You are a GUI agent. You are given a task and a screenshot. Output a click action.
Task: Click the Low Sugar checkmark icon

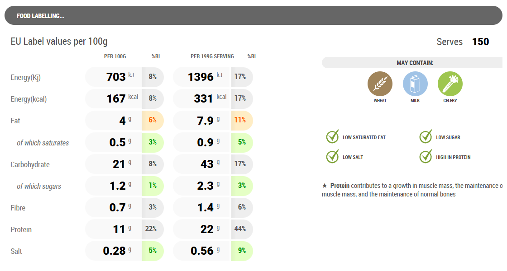pos(426,136)
